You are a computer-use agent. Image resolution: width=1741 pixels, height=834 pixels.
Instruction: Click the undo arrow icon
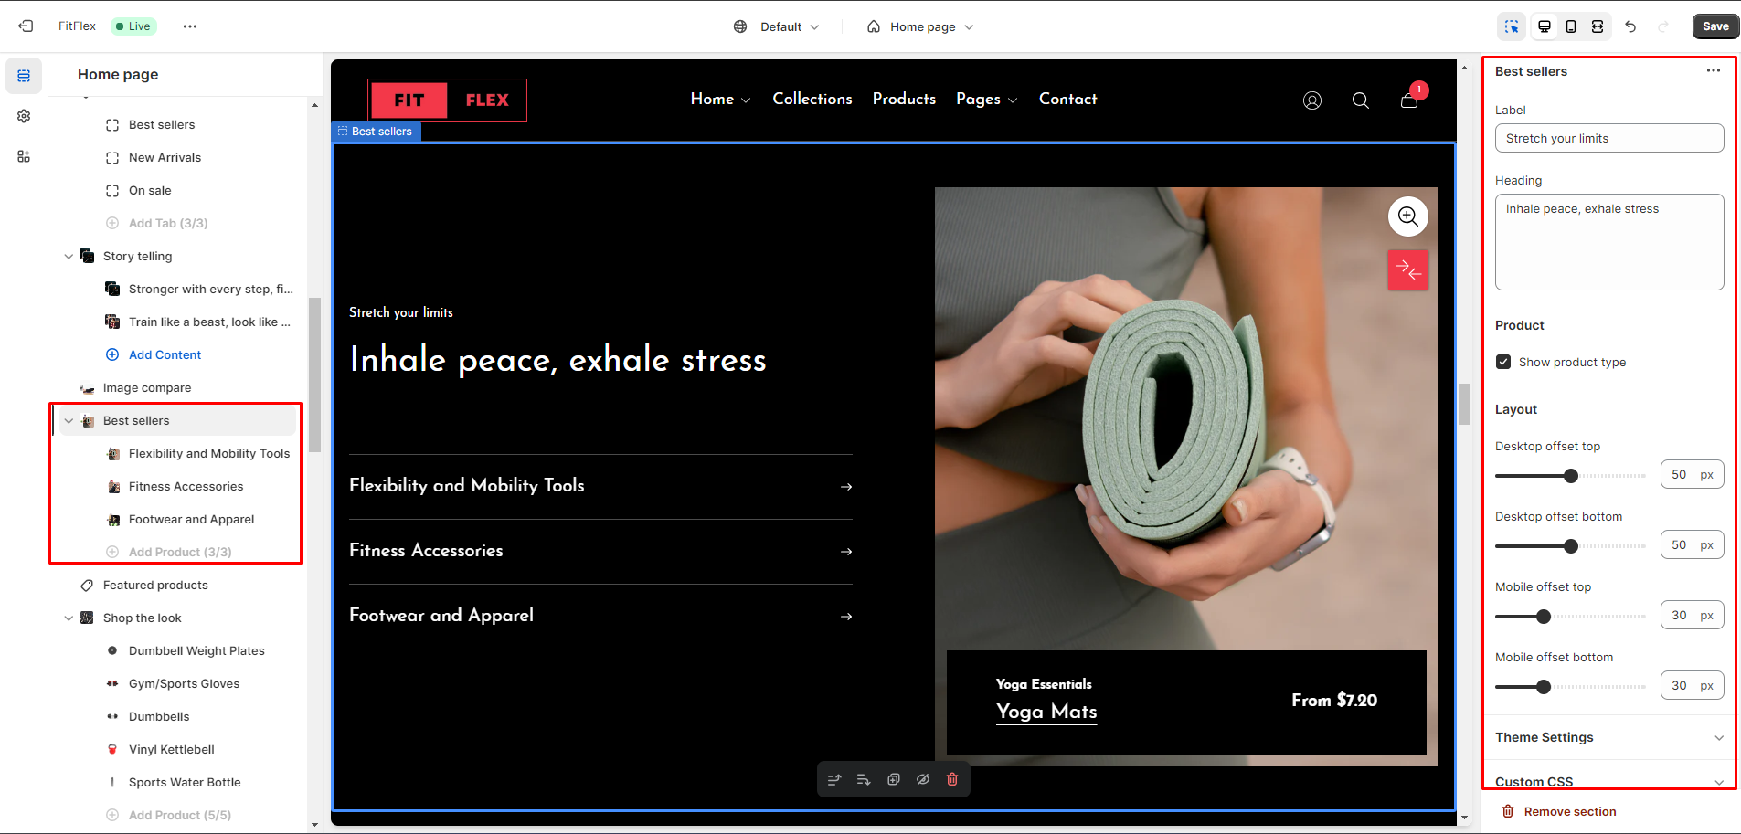pyautogui.click(x=1630, y=26)
